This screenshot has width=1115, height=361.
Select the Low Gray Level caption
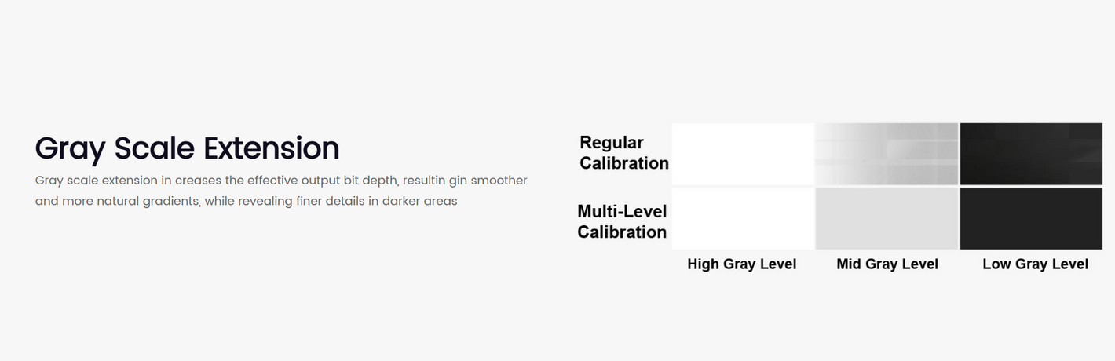click(x=1035, y=264)
